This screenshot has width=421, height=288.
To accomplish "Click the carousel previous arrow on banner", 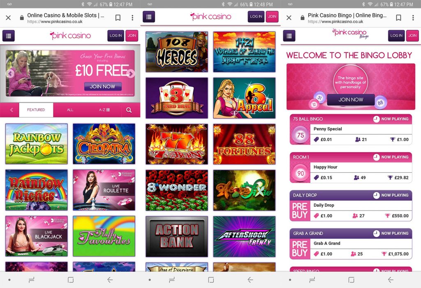I will coord(10,73).
